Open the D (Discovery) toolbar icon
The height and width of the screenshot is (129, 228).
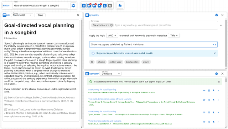[x=89, y=6]
